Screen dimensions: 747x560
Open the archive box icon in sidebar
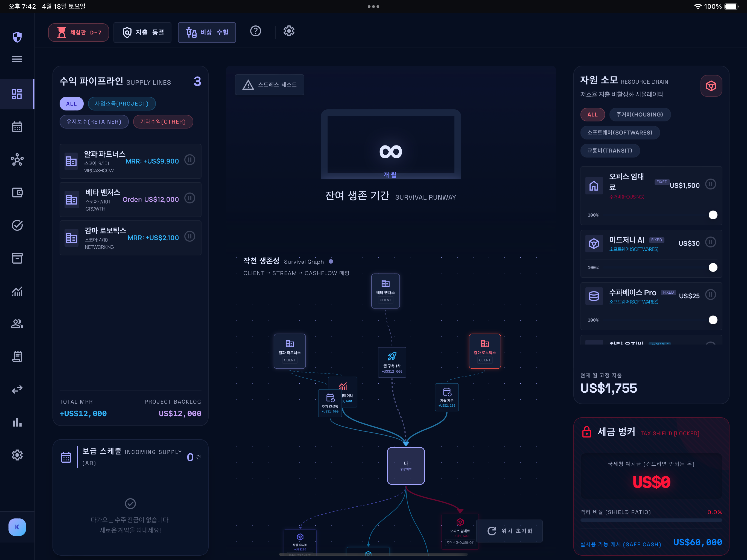[x=17, y=258]
